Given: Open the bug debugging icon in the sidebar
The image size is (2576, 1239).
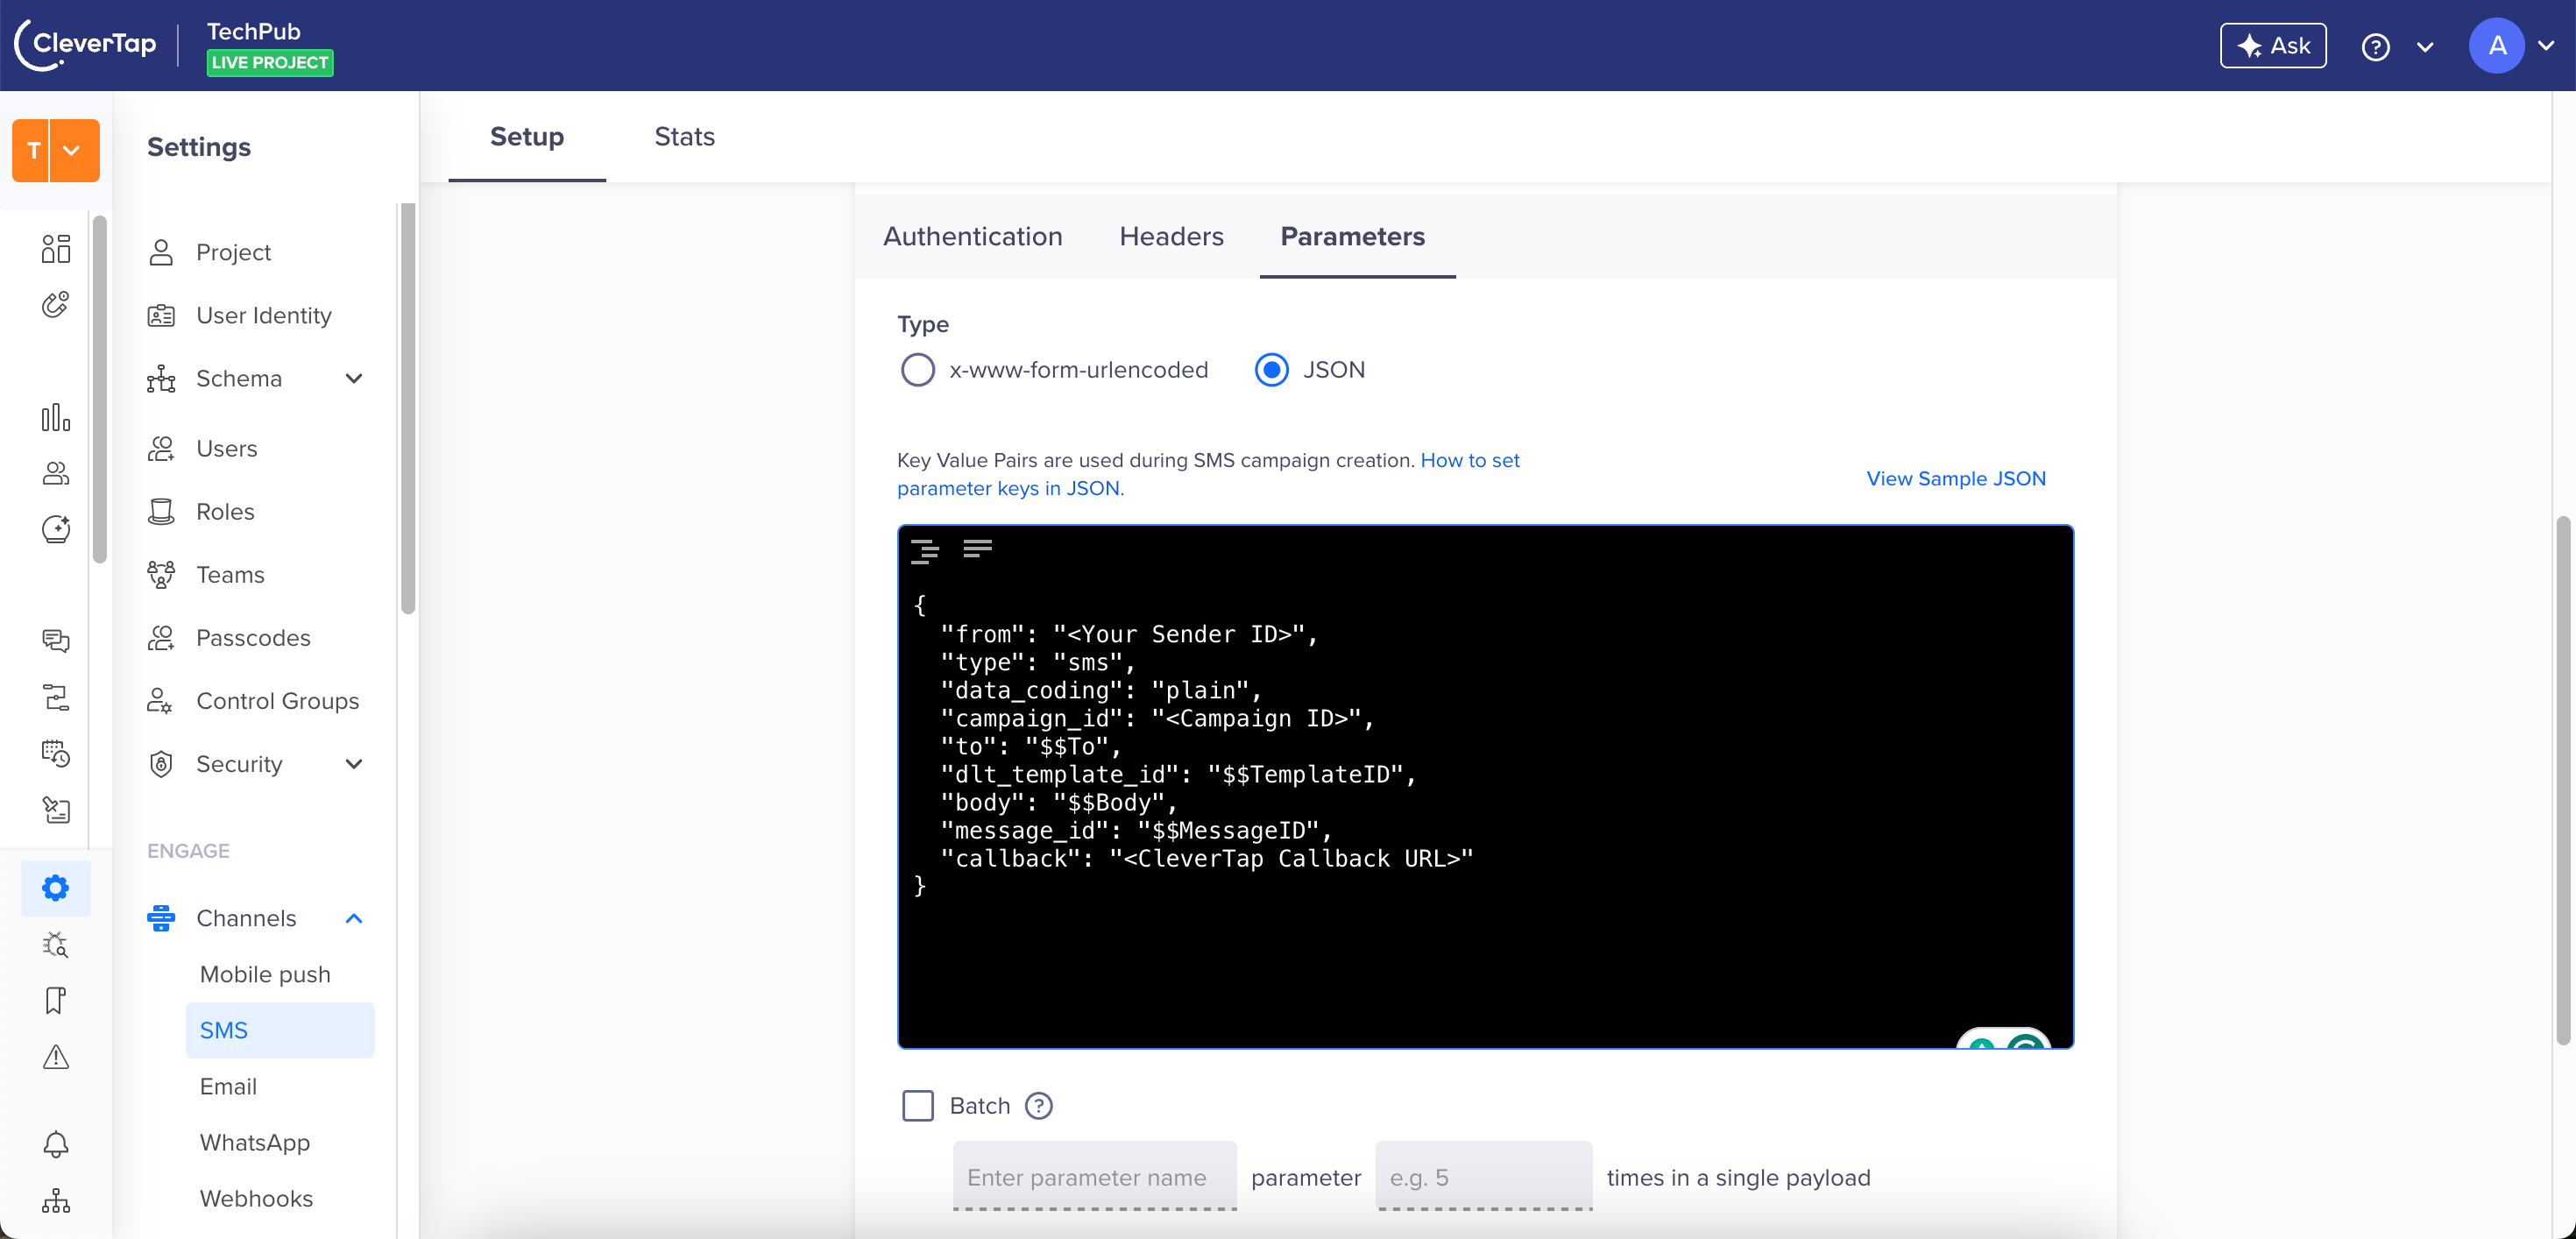Looking at the screenshot, I should [56, 944].
